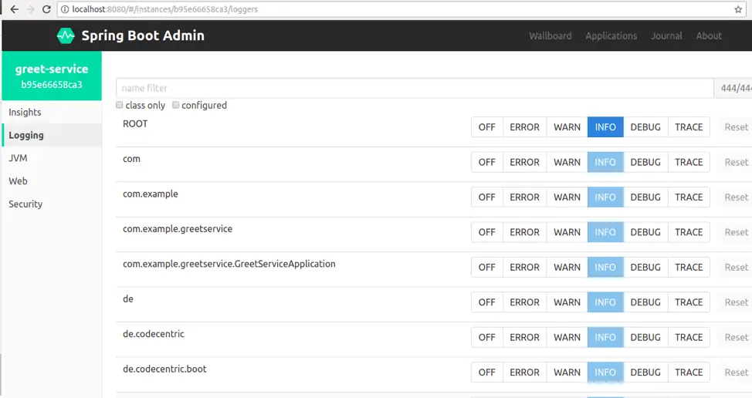Set com.example.greetservice logger to OFF
The width and height of the screenshot is (752, 398).
(x=486, y=232)
